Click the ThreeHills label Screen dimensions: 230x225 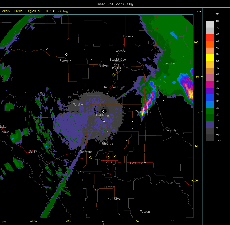pyautogui.click(x=143, y=112)
